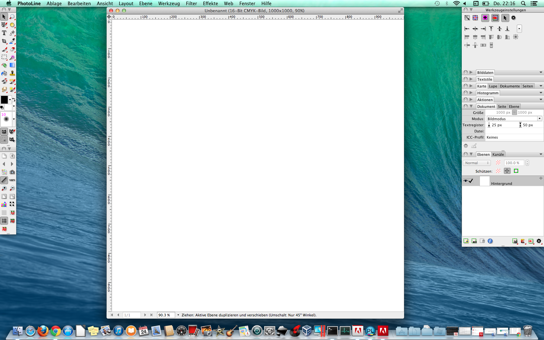Image resolution: width=544 pixels, height=340 pixels.
Task: Hide the Hintergrund layer via eye icon
Action: (x=465, y=181)
